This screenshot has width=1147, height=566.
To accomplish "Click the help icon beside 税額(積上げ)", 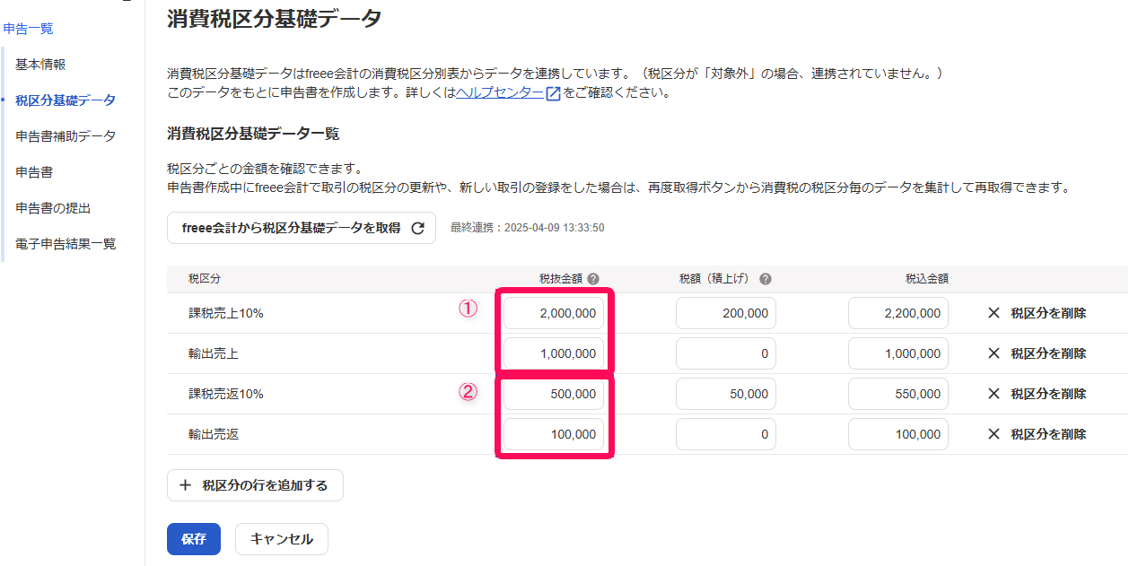I will pos(766,279).
